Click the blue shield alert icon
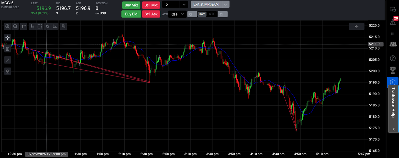The image size is (399, 158). click(393, 82)
